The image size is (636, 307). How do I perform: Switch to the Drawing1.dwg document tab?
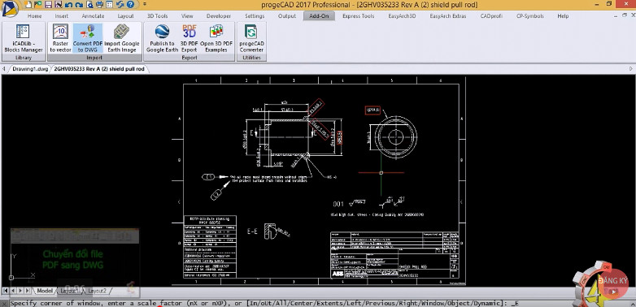tap(30, 69)
